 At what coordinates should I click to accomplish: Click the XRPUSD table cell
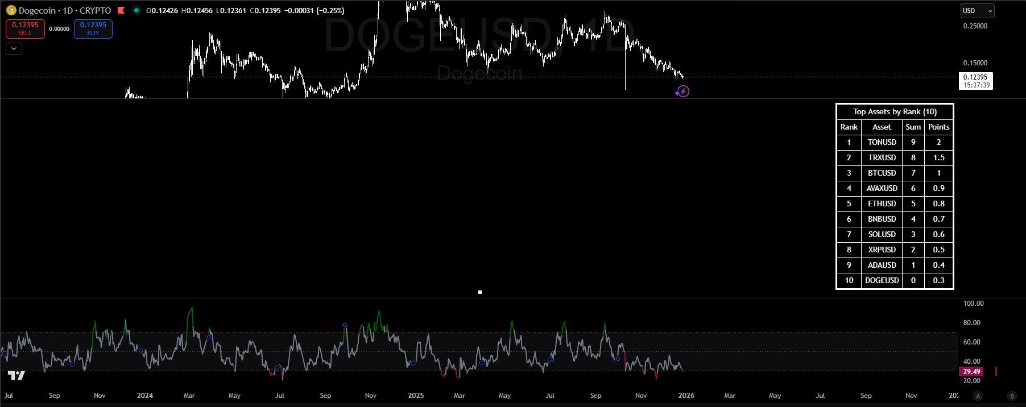pyautogui.click(x=882, y=250)
